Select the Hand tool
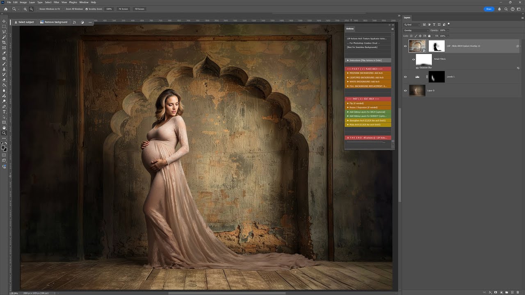 tap(4, 128)
